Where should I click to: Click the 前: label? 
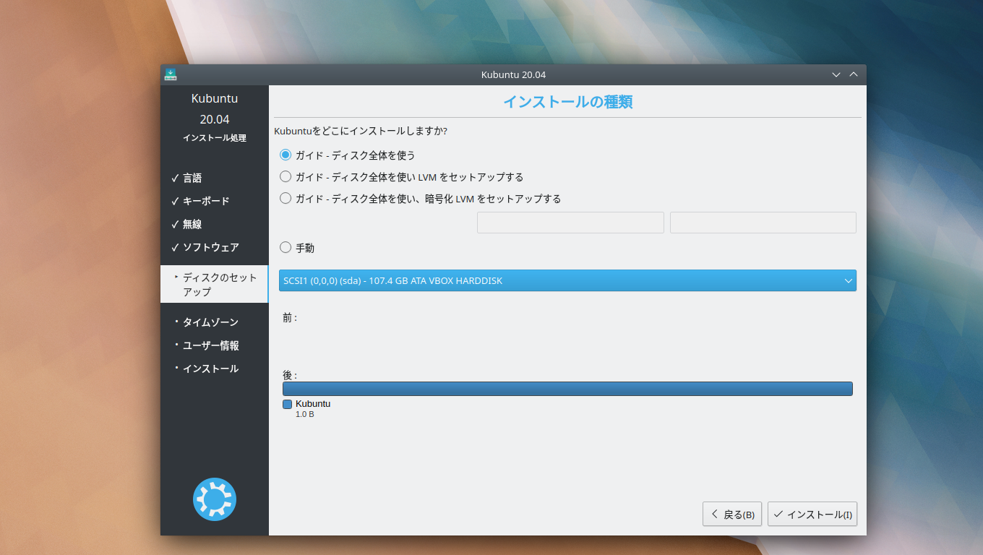pyautogui.click(x=290, y=317)
